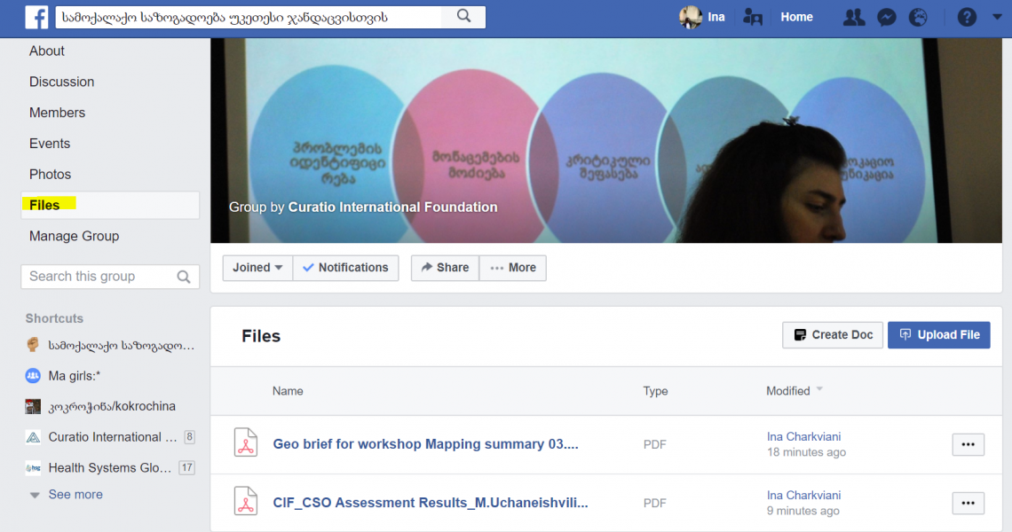Image resolution: width=1012 pixels, height=532 pixels.
Task: Open options menu for Geo brief file
Action: 969,444
